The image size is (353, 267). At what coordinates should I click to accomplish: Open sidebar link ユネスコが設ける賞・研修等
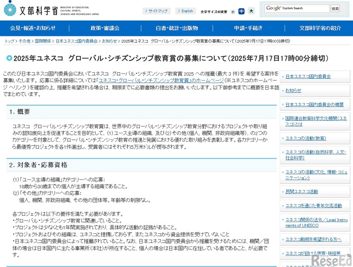pos(313,253)
